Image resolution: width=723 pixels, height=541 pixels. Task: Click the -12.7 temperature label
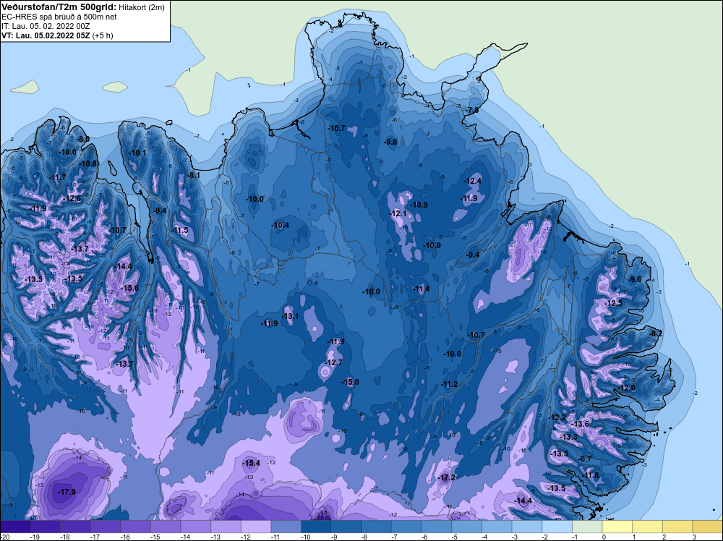[333, 362]
